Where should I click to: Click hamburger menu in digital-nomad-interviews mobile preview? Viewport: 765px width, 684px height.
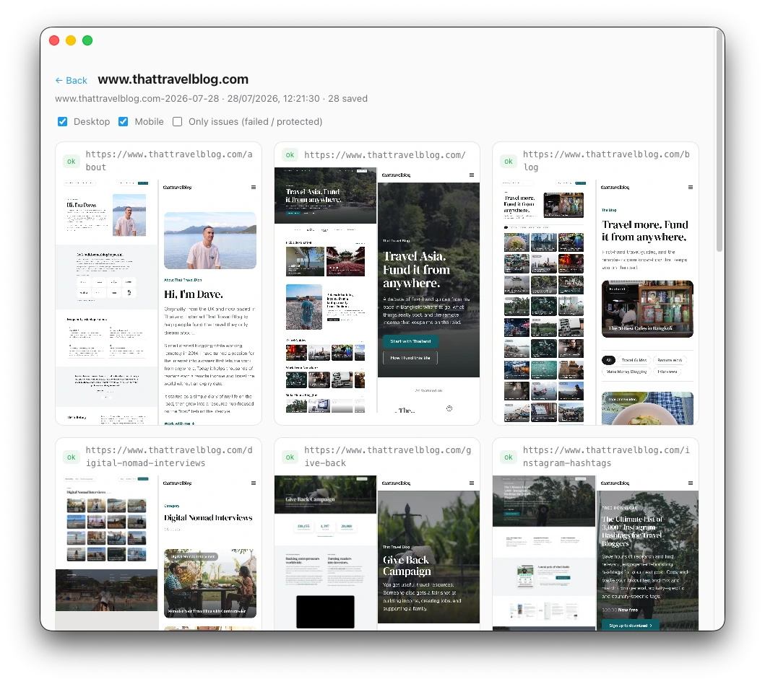pyautogui.click(x=254, y=483)
